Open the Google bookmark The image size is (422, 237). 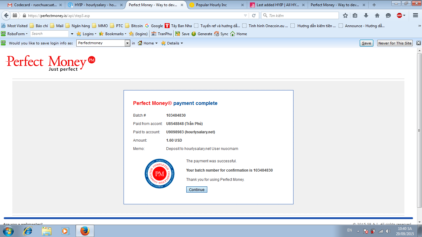coord(154,26)
